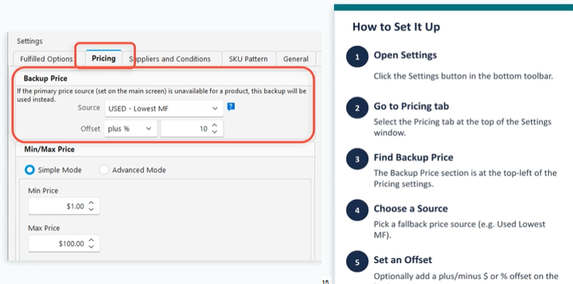Decrease Min Price with its down arrow
This screenshot has height=284, width=573.
pyautogui.click(x=91, y=209)
